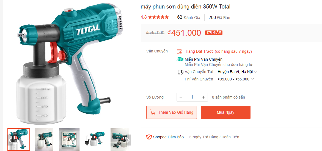Click the pre-order calendar icon

179,51
